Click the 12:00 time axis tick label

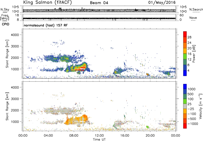click(99, 136)
